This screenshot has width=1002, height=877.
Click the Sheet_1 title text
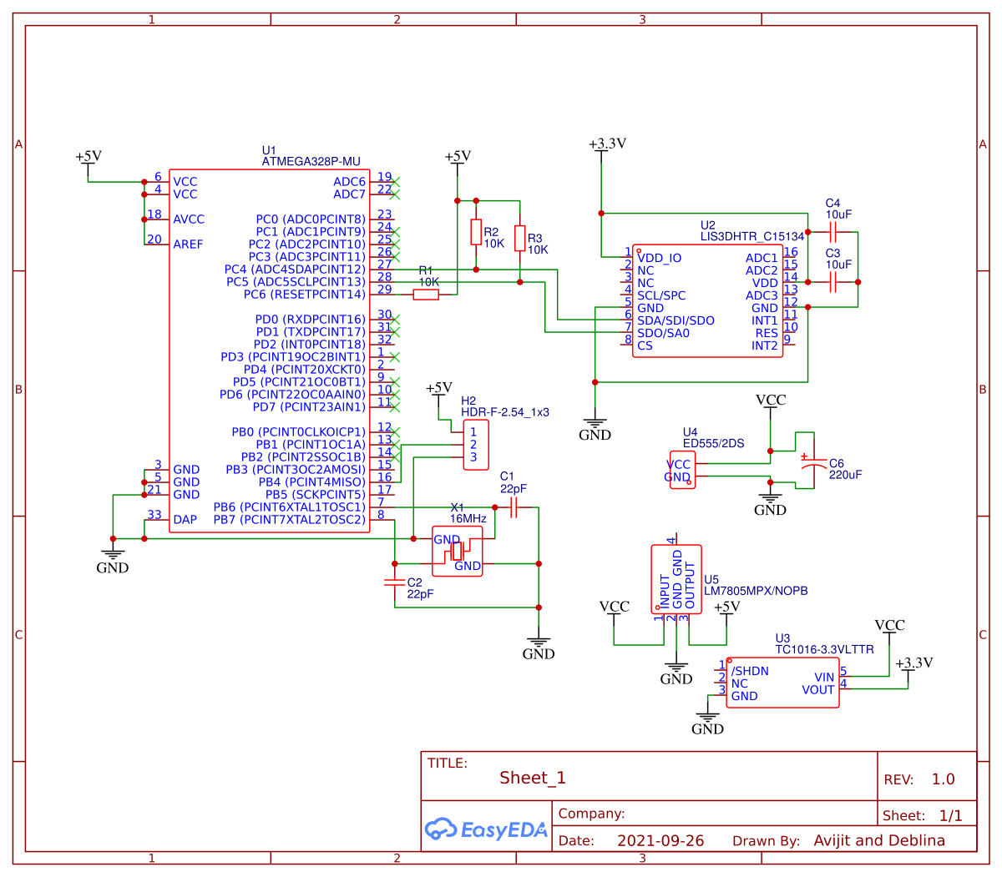click(533, 778)
